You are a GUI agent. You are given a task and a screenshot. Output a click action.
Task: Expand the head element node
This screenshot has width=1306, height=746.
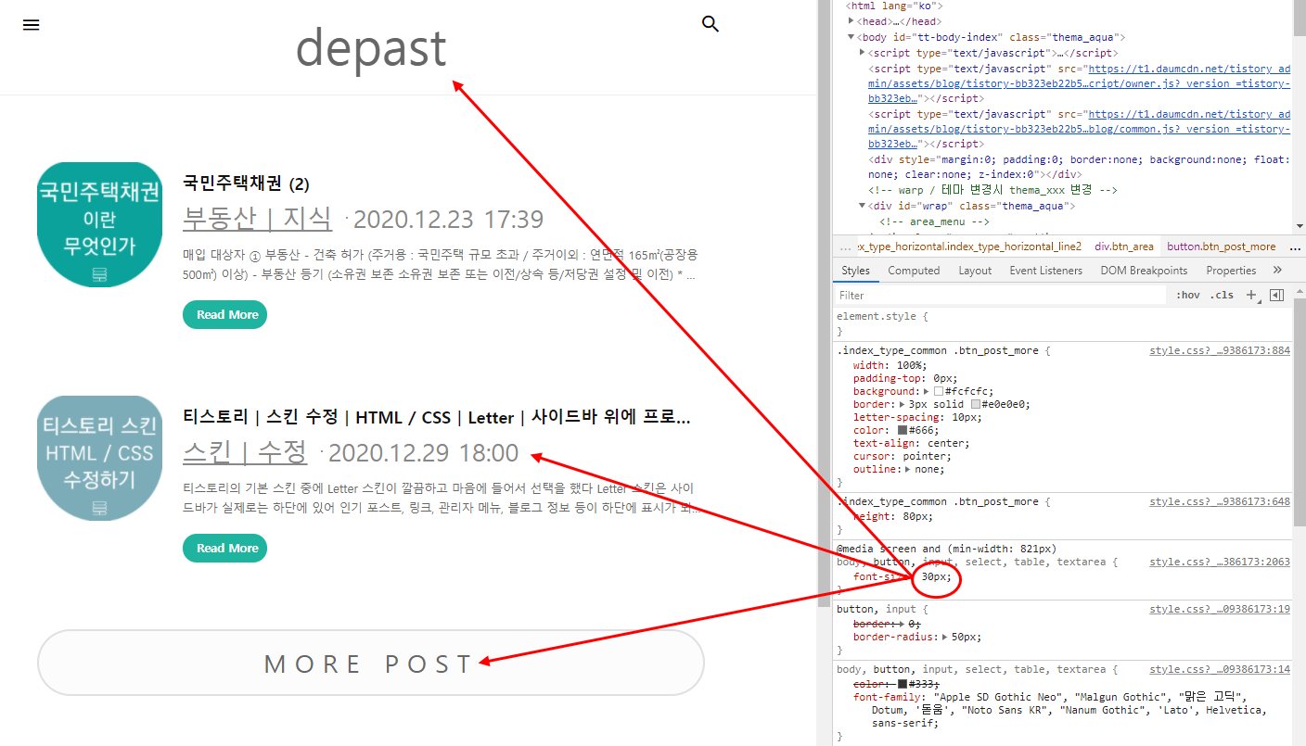coord(851,20)
